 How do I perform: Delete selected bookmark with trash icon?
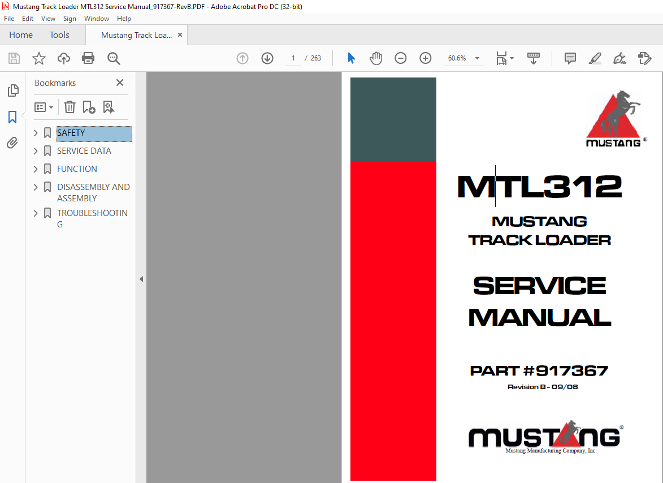click(x=70, y=107)
